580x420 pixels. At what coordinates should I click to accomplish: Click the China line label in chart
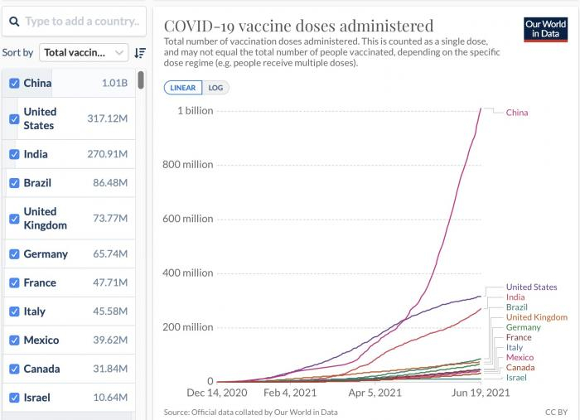point(517,113)
